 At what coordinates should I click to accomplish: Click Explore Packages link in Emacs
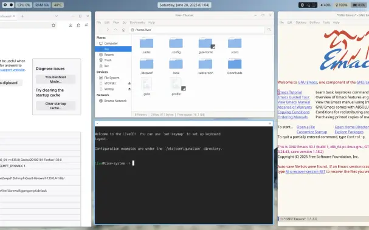349,132
